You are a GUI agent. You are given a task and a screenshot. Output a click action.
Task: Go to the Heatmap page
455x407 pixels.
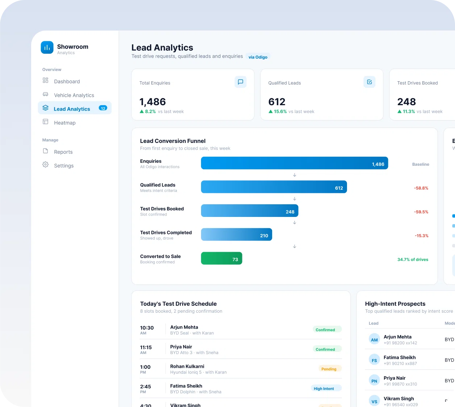coord(75,123)
